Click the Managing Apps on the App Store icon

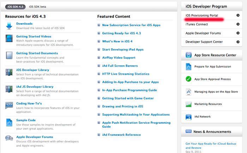[x=188, y=92]
